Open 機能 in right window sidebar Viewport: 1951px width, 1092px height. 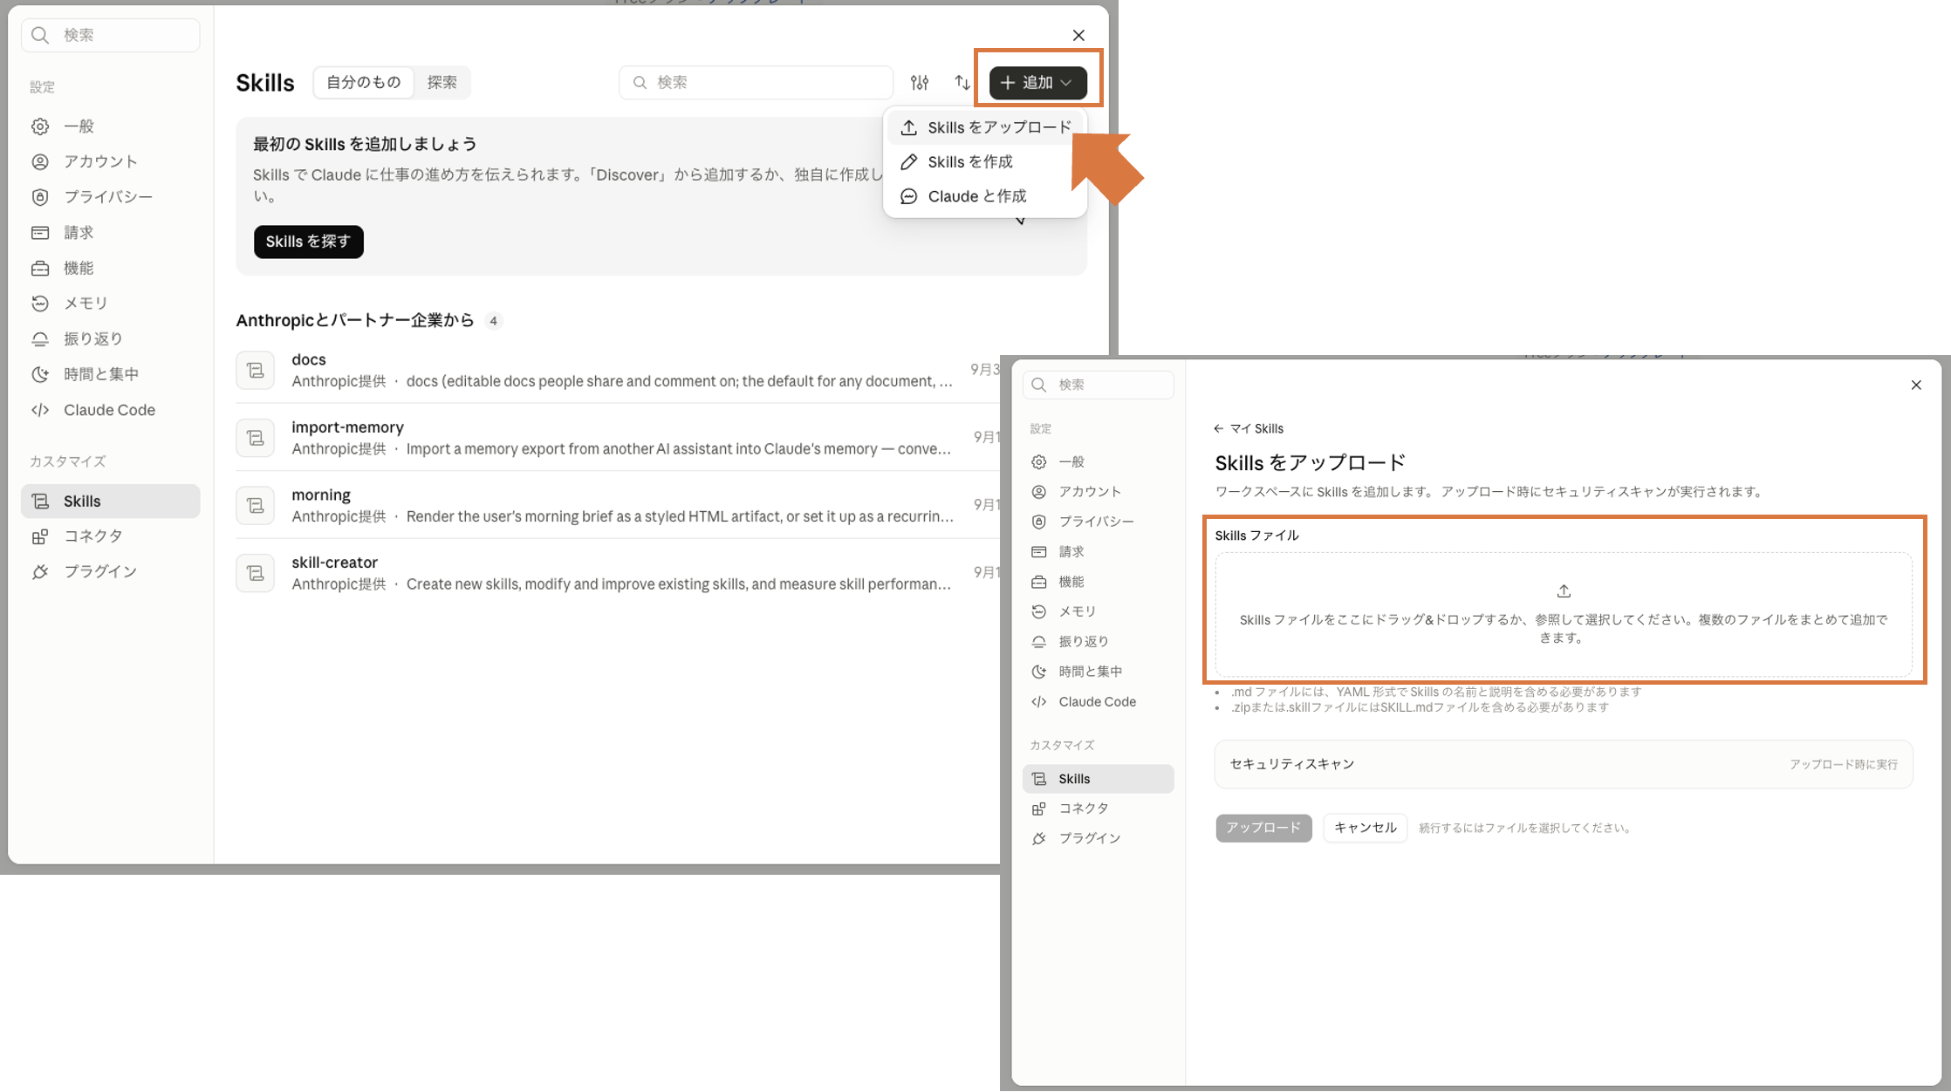click(1098, 582)
